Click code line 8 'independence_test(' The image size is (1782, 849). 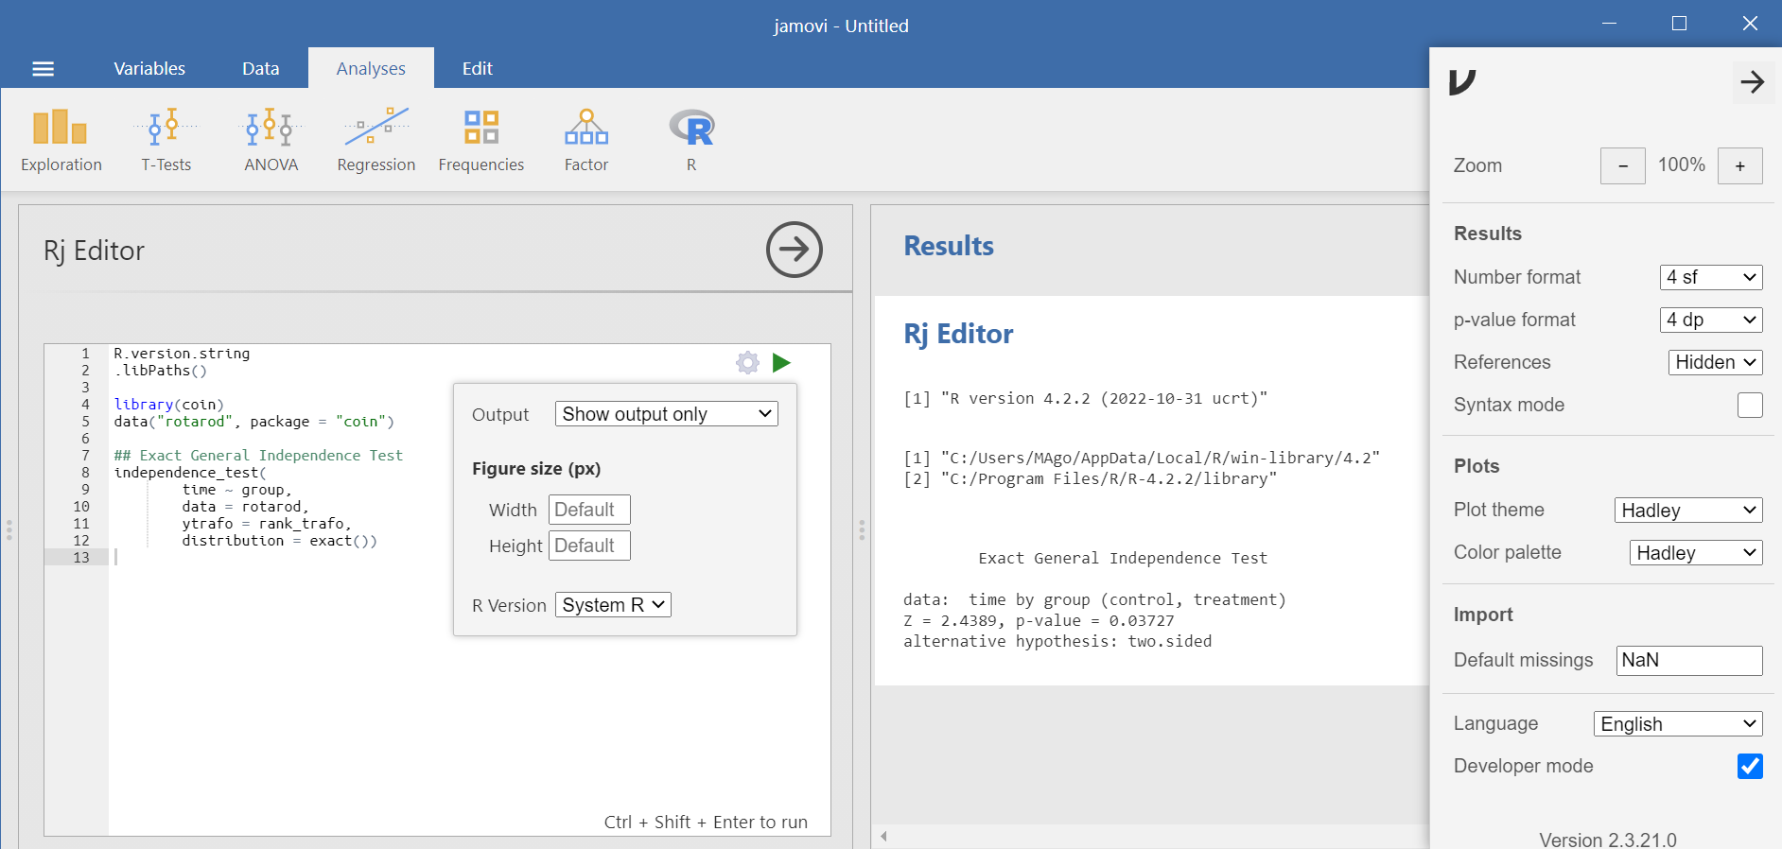[x=190, y=473]
